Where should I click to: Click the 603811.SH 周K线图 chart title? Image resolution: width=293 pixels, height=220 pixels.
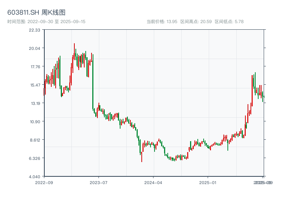tap(36, 13)
